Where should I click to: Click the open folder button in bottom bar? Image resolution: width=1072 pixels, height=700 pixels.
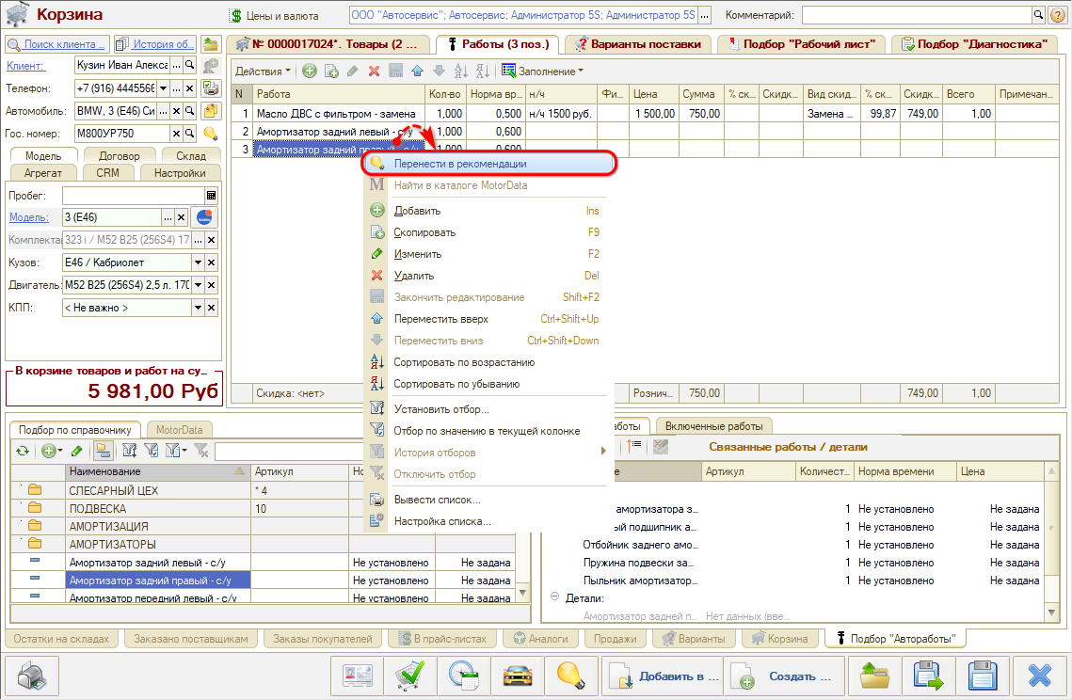pyautogui.click(x=874, y=676)
